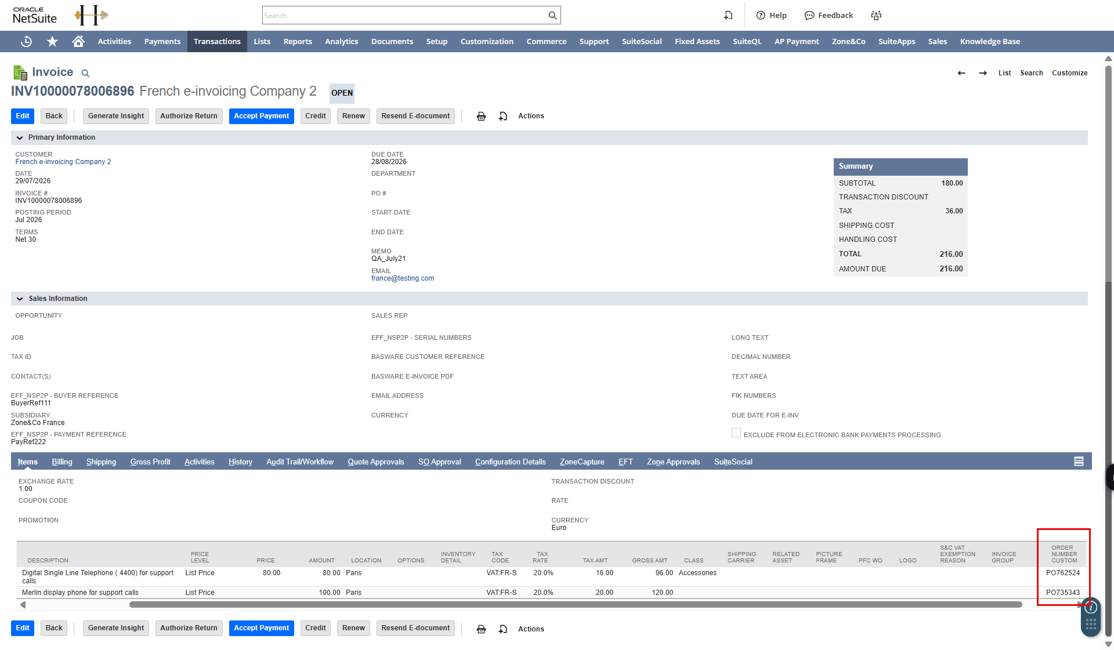This screenshot has height=650, width=1114.
Task: Go to previous record arrow
Action: point(961,73)
